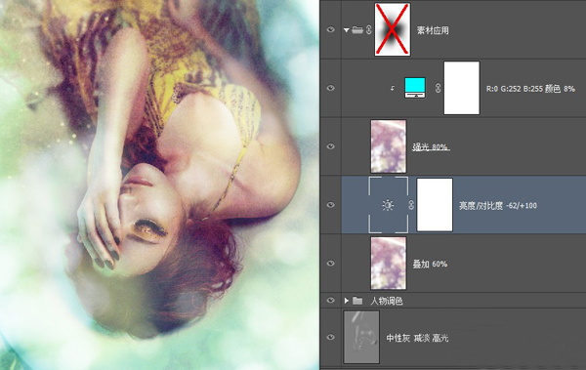Screen dimensions: 586x370
Task: Toggle visibility of the 强光 80% layer
Action: 330,146
